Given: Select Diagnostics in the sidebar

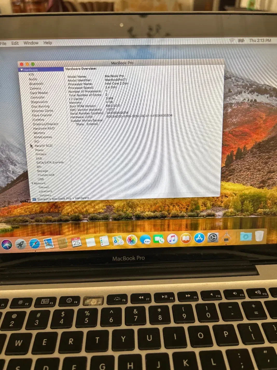Looking at the screenshot, I should tap(39, 102).
